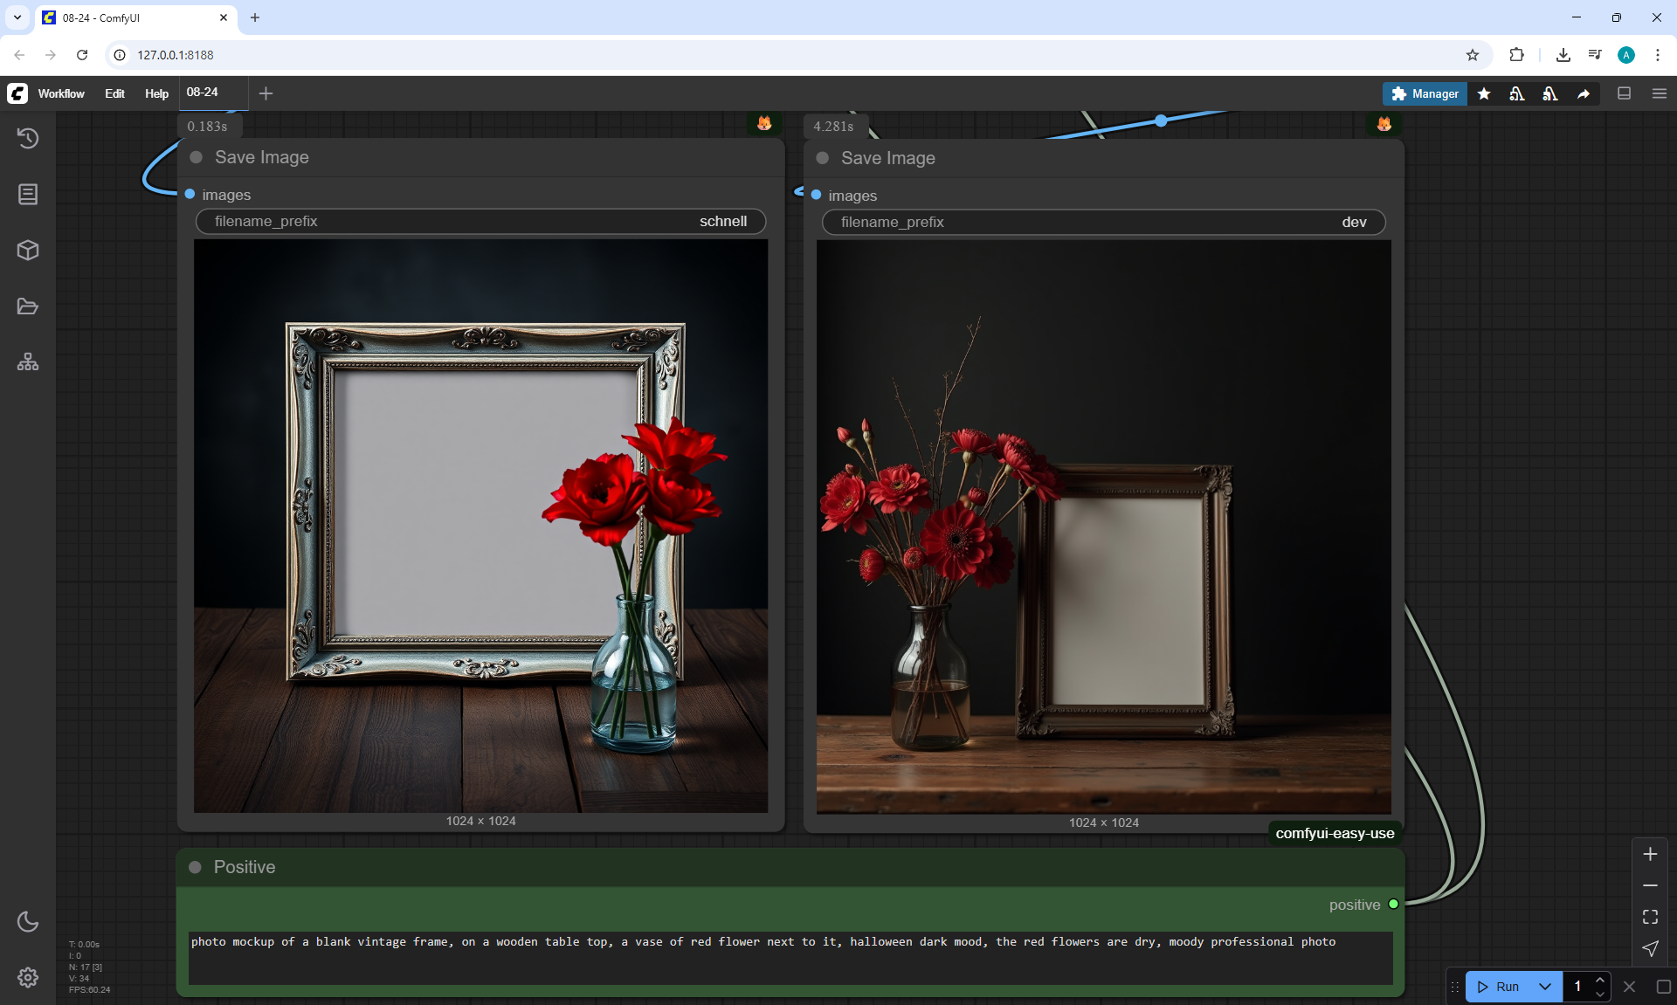Expand the Run button dropdown arrow
Screen dimensions: 1677x1005
tap(1544, 987)
